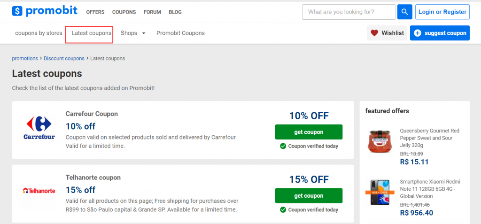Get the Telhanorte 15% off coupon
This screenshot has width=481, height=224.
click(309, 195)
